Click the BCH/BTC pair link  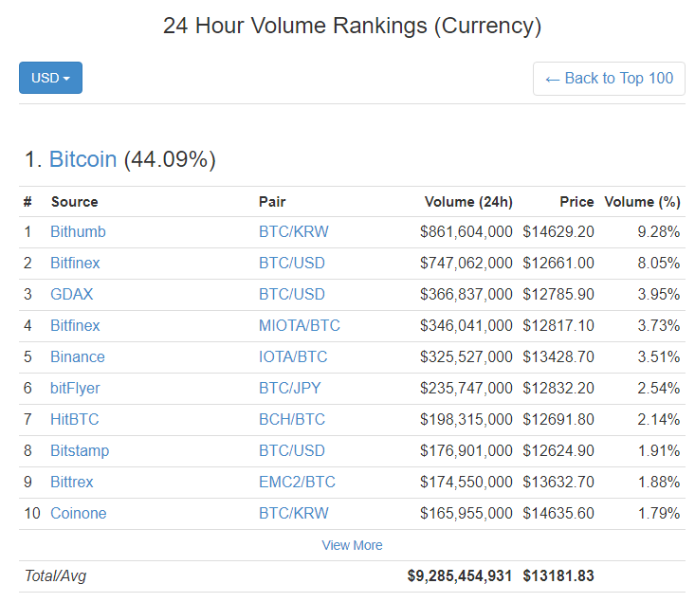point(291,419)
